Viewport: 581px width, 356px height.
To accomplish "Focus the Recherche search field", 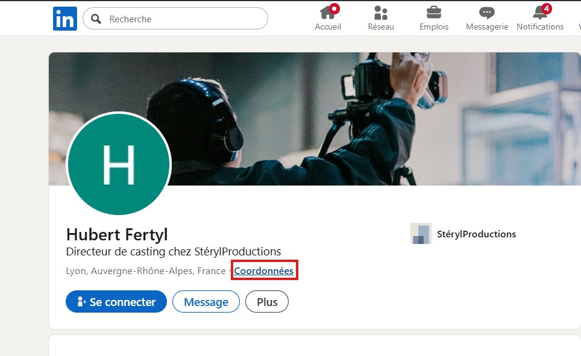I will [181, 19].
